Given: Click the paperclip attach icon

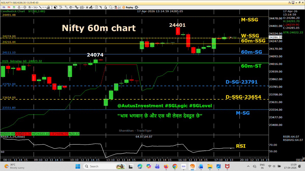Looking at the screenshot, I should coord(66,7).
